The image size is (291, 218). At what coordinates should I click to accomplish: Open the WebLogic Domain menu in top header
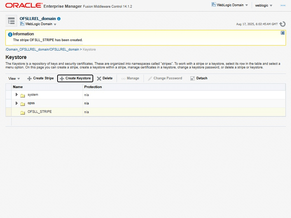(230, 5)
